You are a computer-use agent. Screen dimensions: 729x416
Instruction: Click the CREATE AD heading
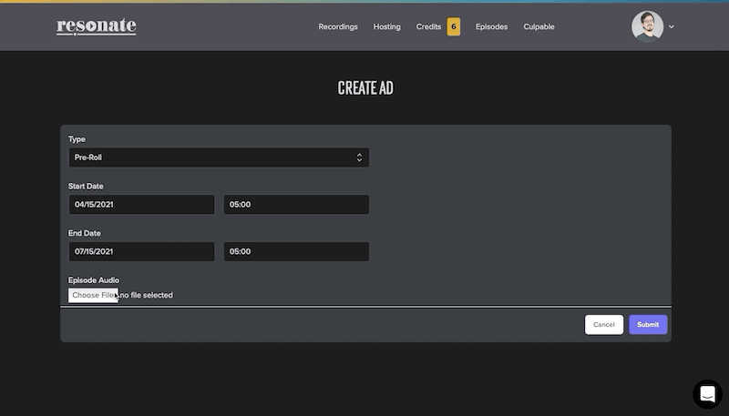365,88
